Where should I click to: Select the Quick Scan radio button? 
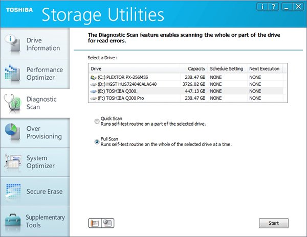(x=97, y=122)
